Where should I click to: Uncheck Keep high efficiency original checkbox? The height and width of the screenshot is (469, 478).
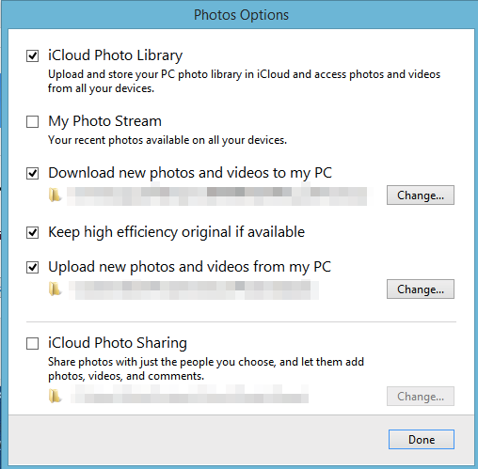pyautogui.click(x=32, y=233)
